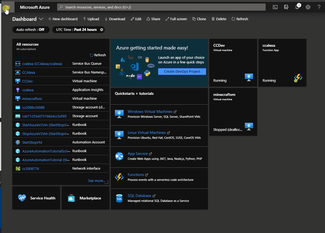Screen dimensions: 325x233
Task: Open the AzureAutomationTutorialScript runbook link
Action: tap(46, 151)
